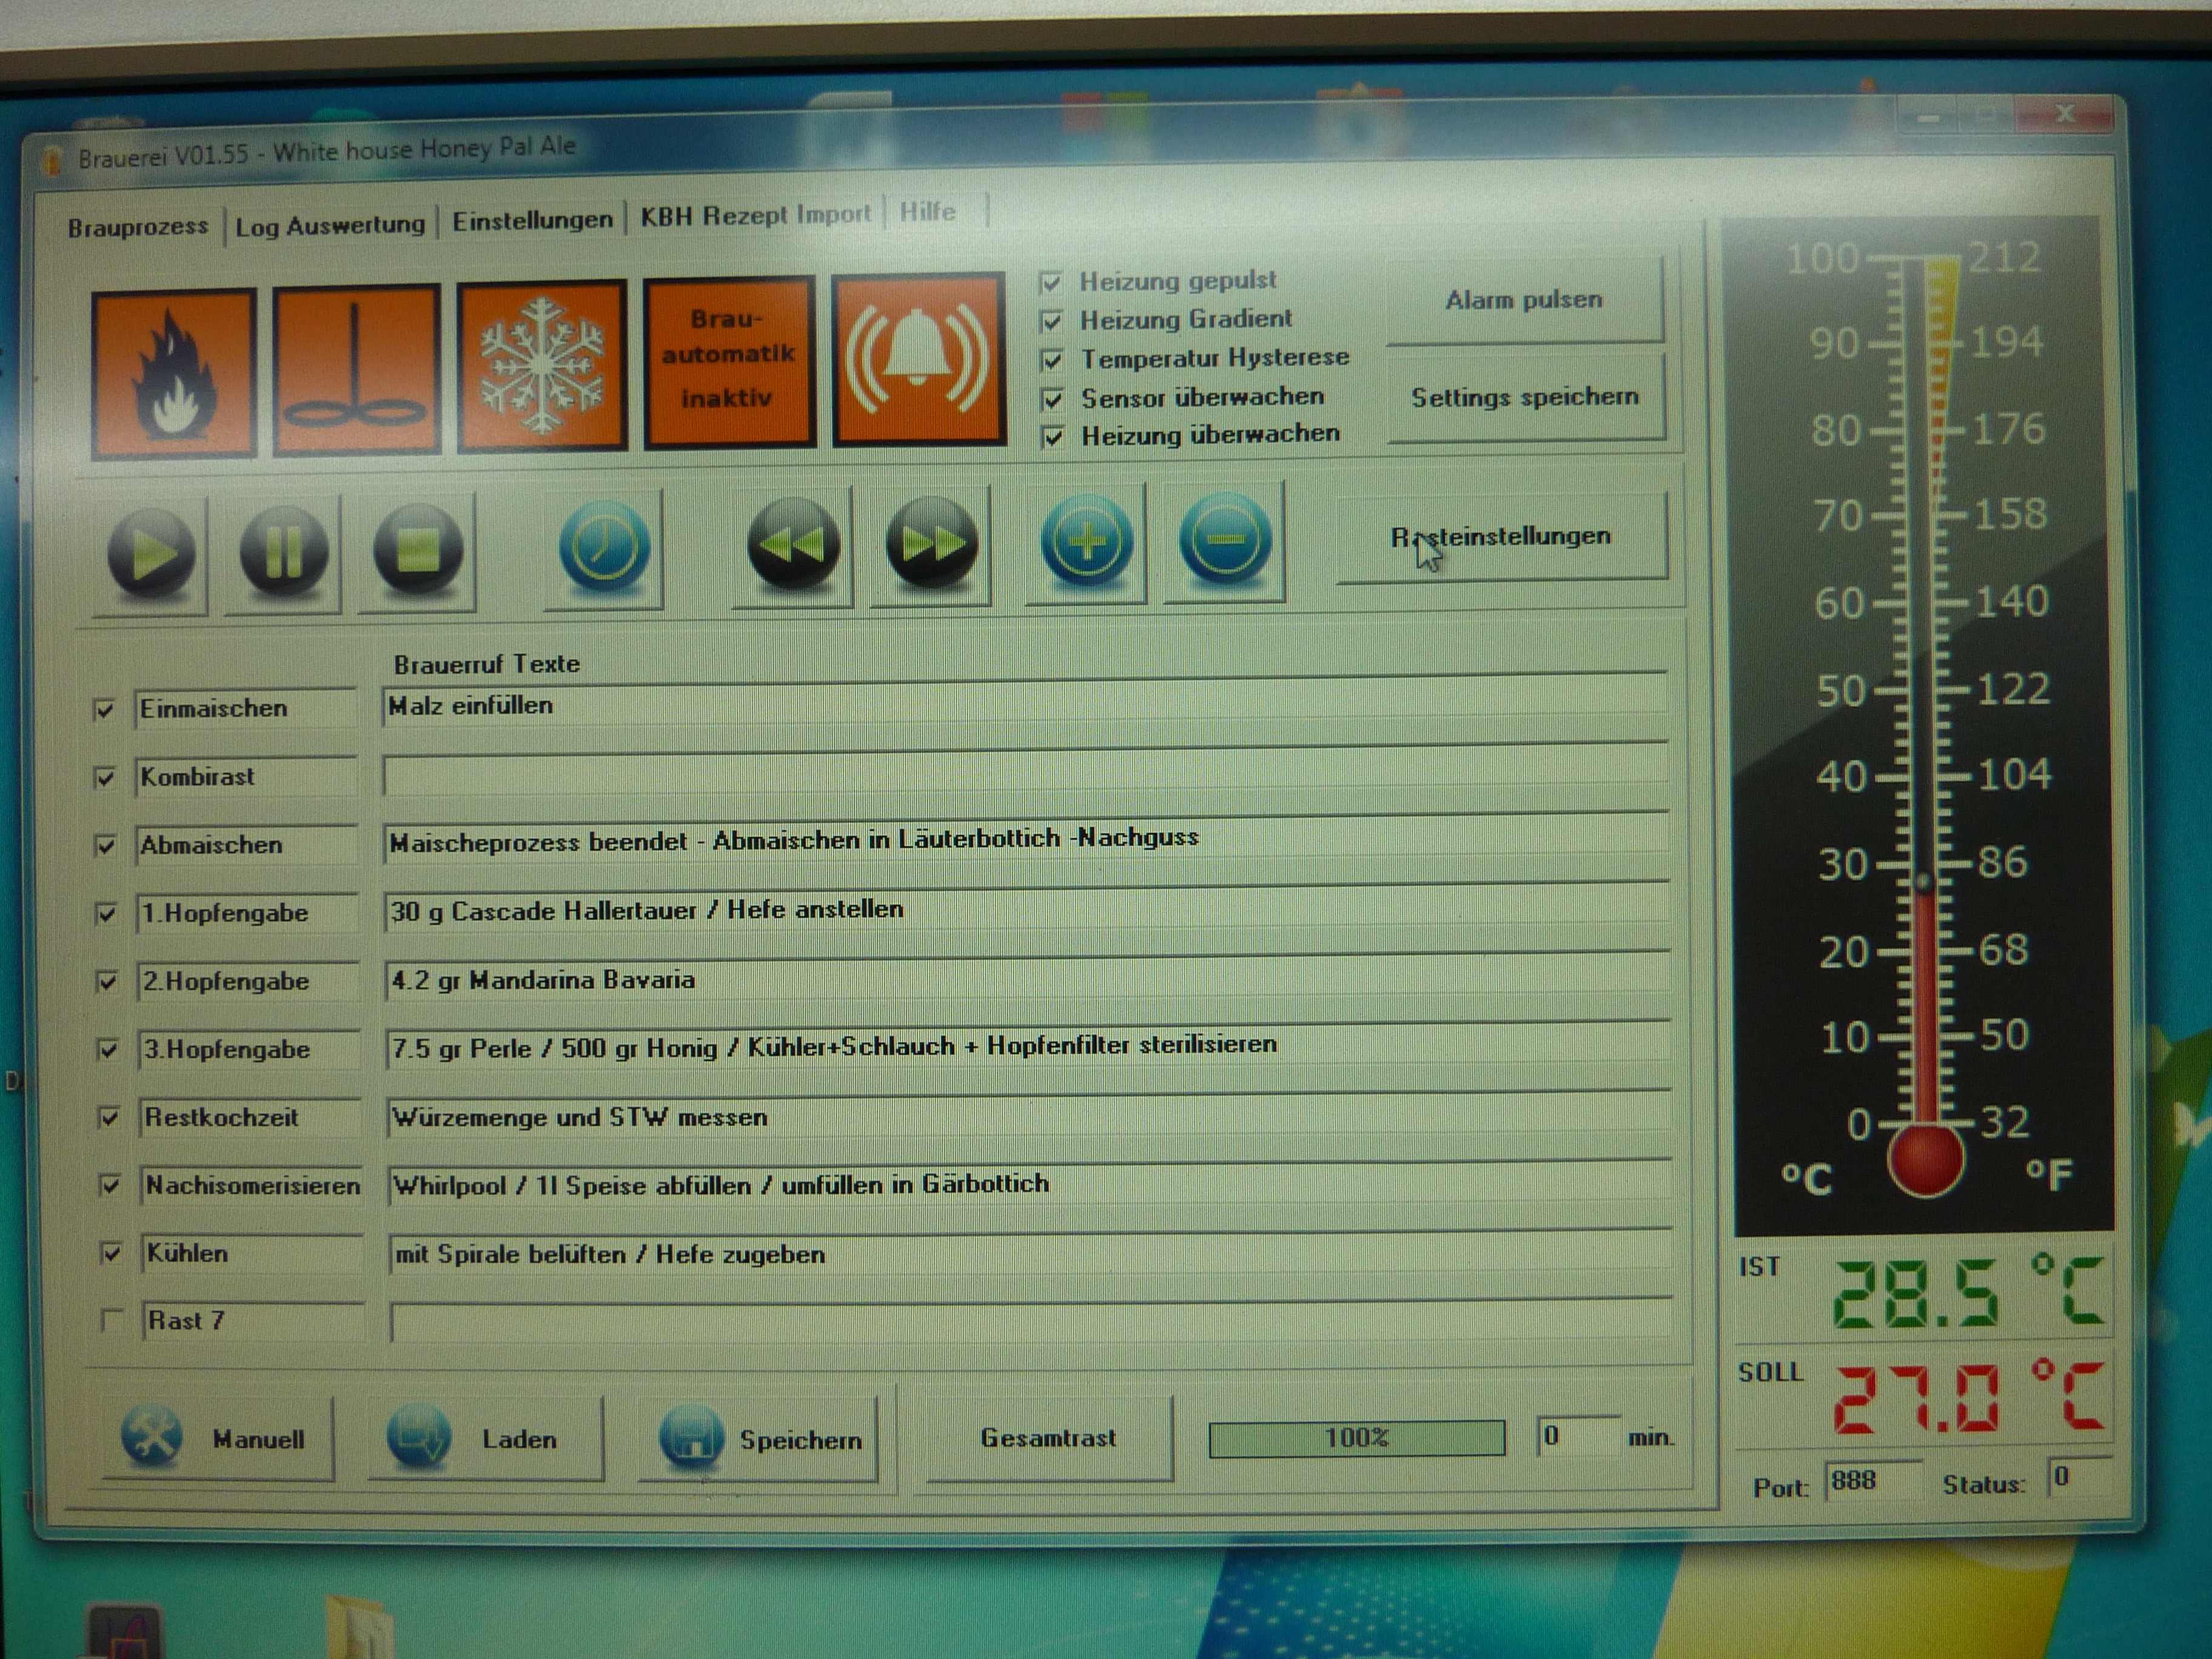Uncheck the Kombirast step checkbox
The image size is (2212, 1659).
[x=104, y=777]
